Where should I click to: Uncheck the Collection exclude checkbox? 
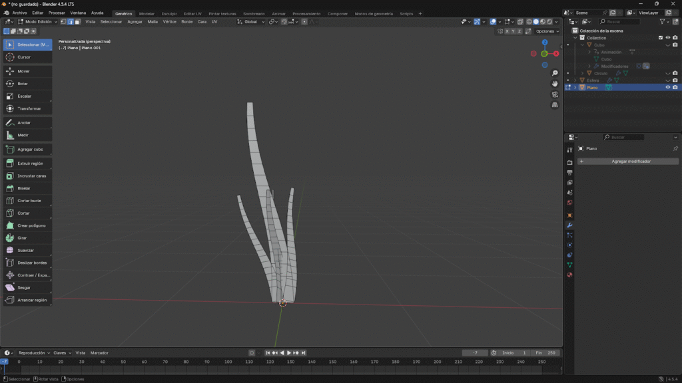[x=661, y=38]
